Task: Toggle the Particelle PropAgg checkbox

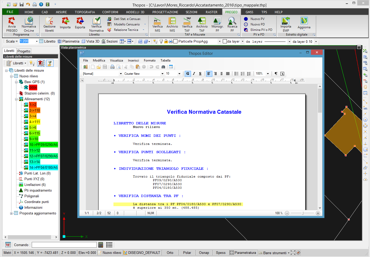Action: (175, 41)
